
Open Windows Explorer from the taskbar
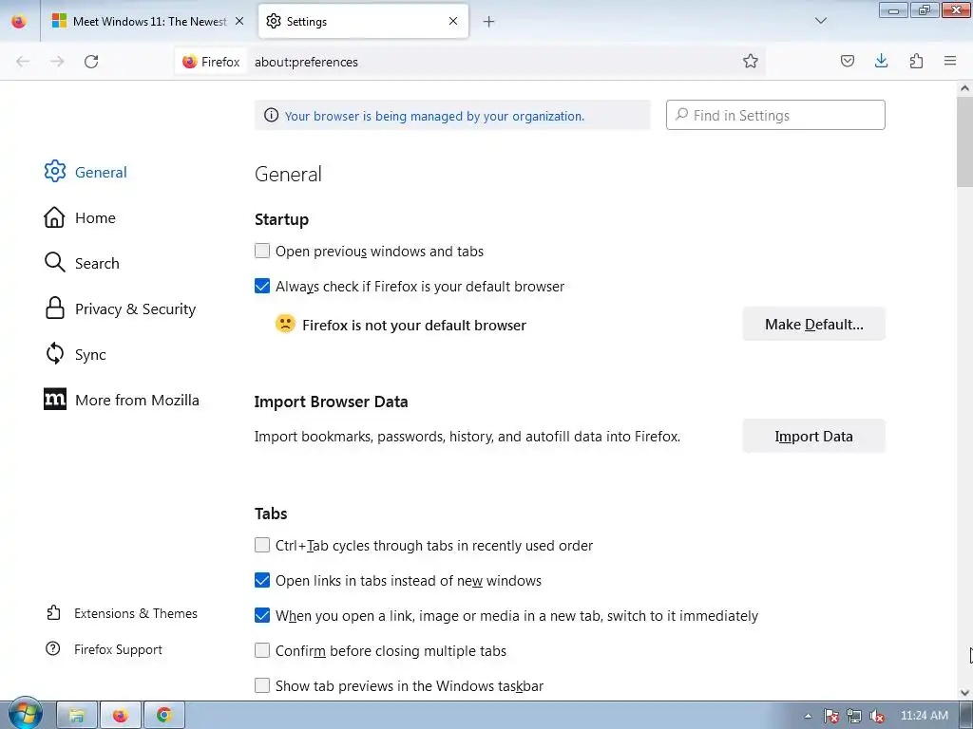[76, 716]
